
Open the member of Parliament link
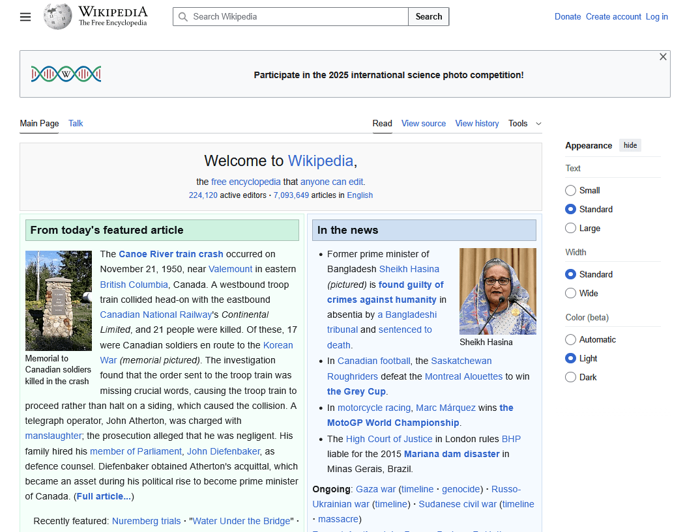click(x=136, y=451)
